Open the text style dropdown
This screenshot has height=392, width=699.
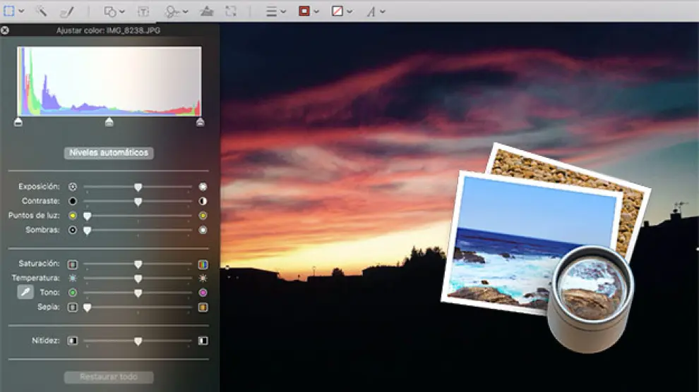pos(376,11)
